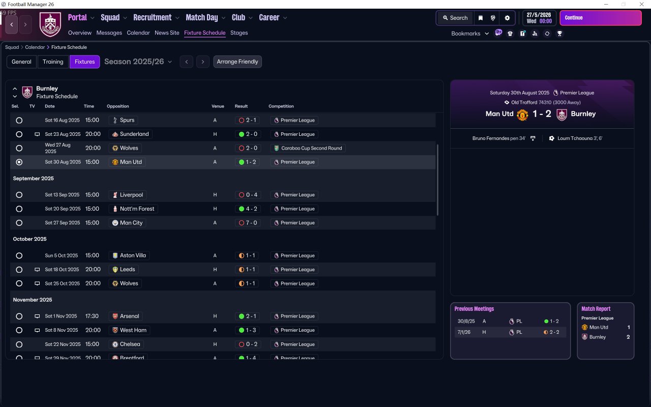
Task: Go back with the navigation back arrow
Action: click(x=12, y=24)
